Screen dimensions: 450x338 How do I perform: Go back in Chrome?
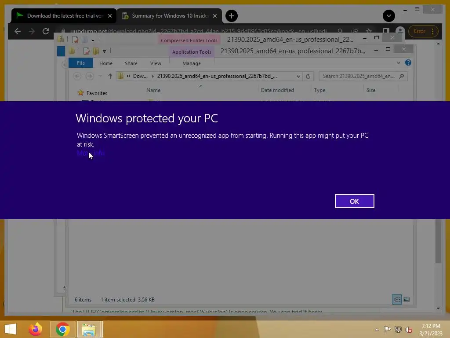tap(18, 31)
